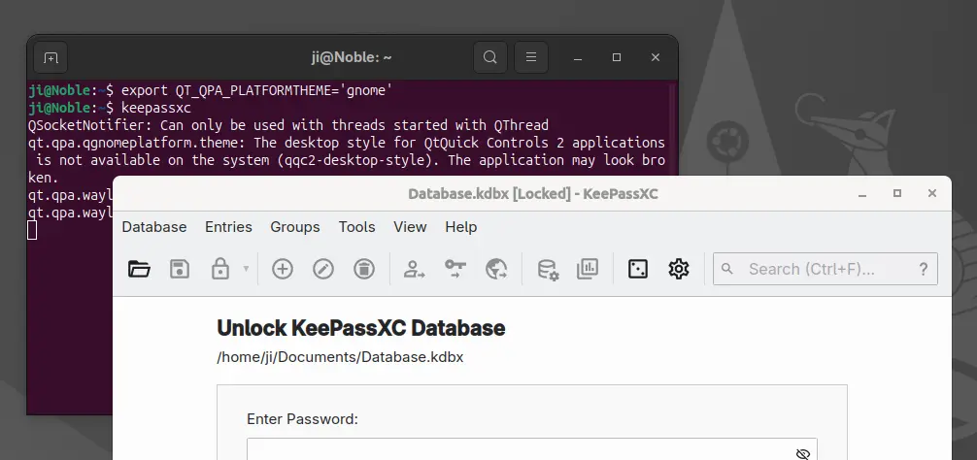This screenshot has height=460, width=977.
Task: Click the Copy URL globe icon
Action: [x=496, y=269]
